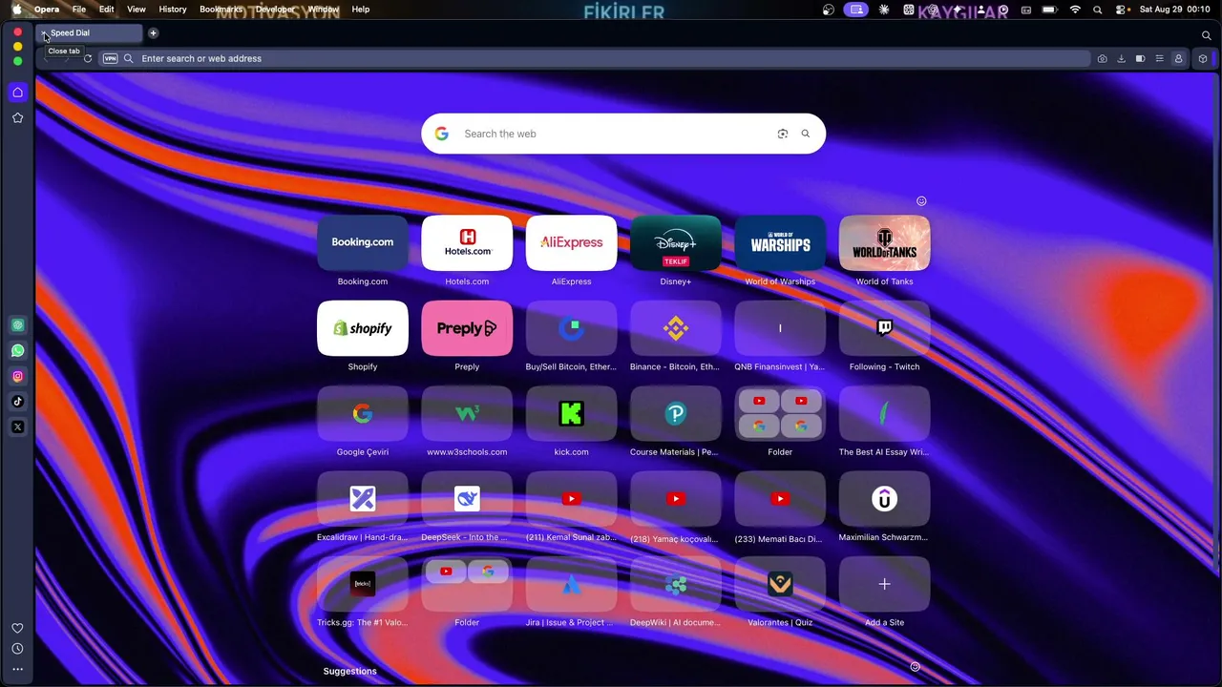Open the Downloads toolbar icon
This screenshot has width=1222, height=687.
pos(1121,58)
